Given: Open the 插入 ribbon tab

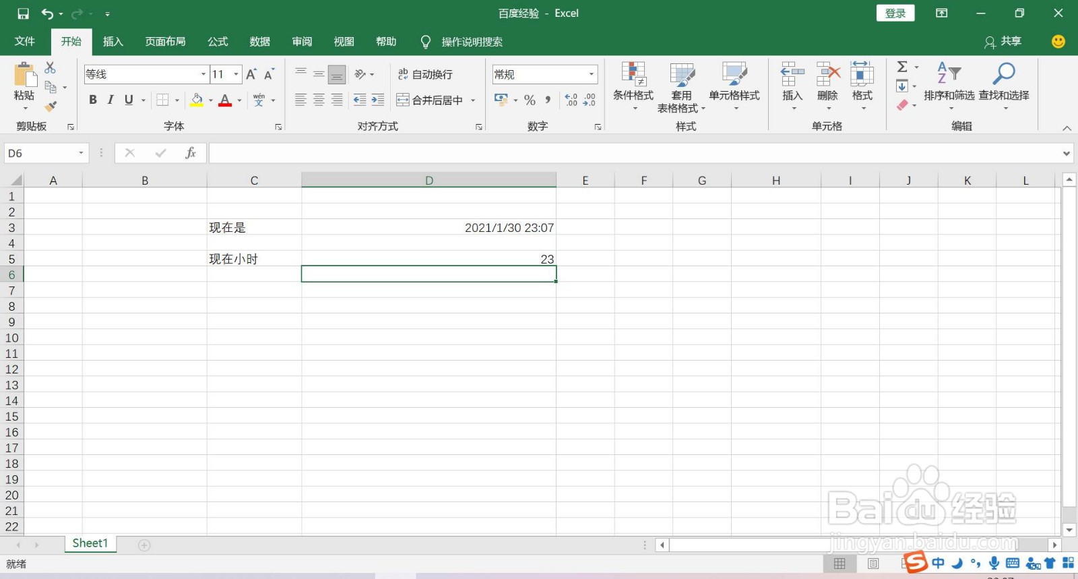Looking at the screenshot, I should (113, 42).
